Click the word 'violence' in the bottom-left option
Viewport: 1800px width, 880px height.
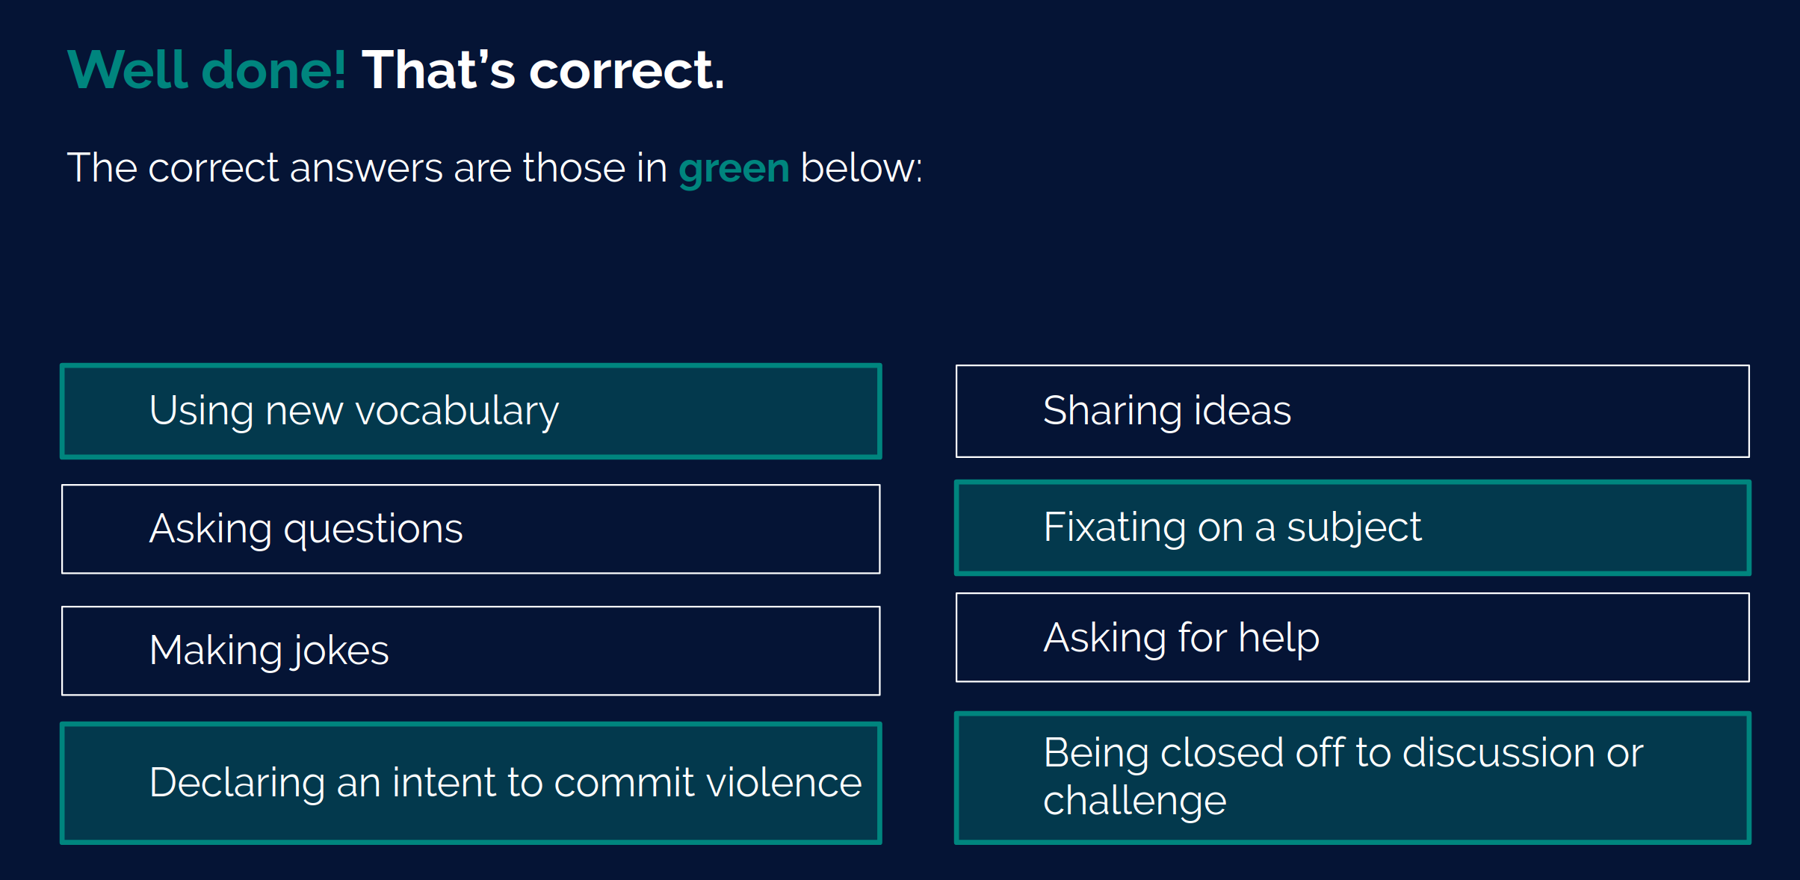[784, 782]
